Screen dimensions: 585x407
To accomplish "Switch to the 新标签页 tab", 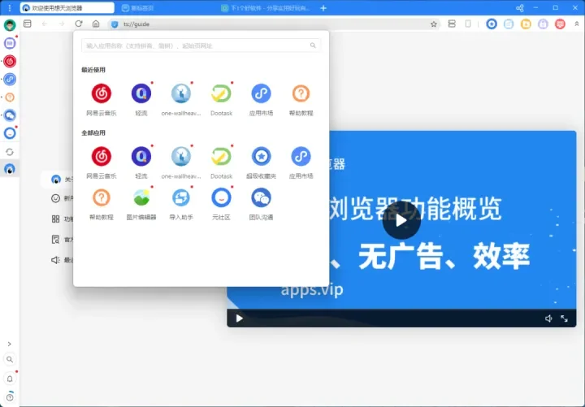I will (x=138, y=8).
